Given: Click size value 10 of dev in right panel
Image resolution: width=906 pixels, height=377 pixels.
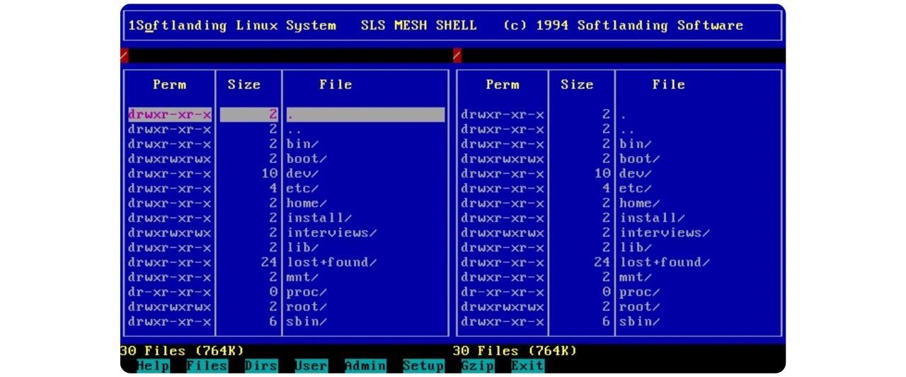Looking at the screenshot, I should (602, 174).
